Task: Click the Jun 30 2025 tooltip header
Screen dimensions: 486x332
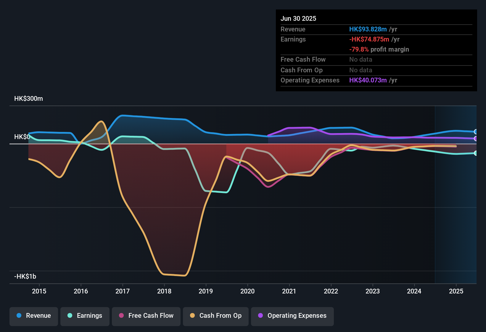Action: tap(298, 18)
